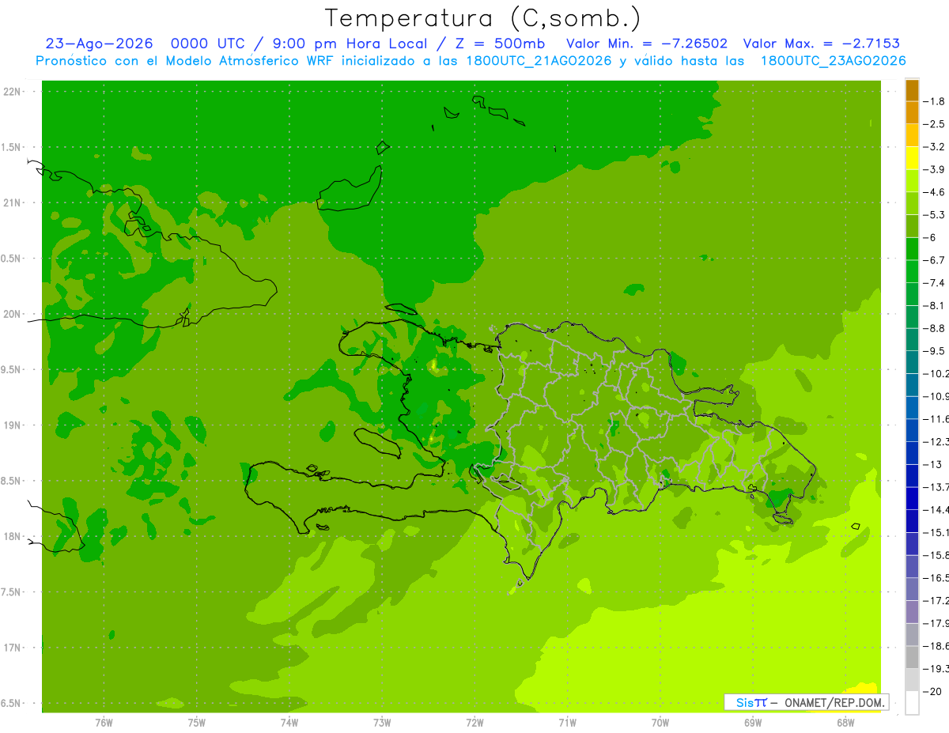Screen dimensions: 949x733
Task: Click the 'Valor Max. = -2.7153' text
Action: coord(822,43)
